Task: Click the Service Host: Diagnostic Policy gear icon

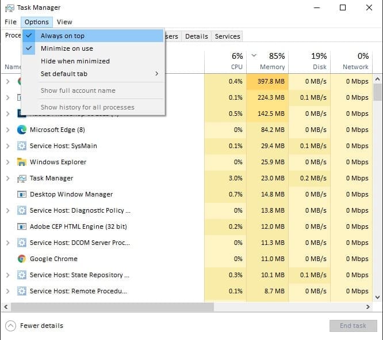Action: 22,210
